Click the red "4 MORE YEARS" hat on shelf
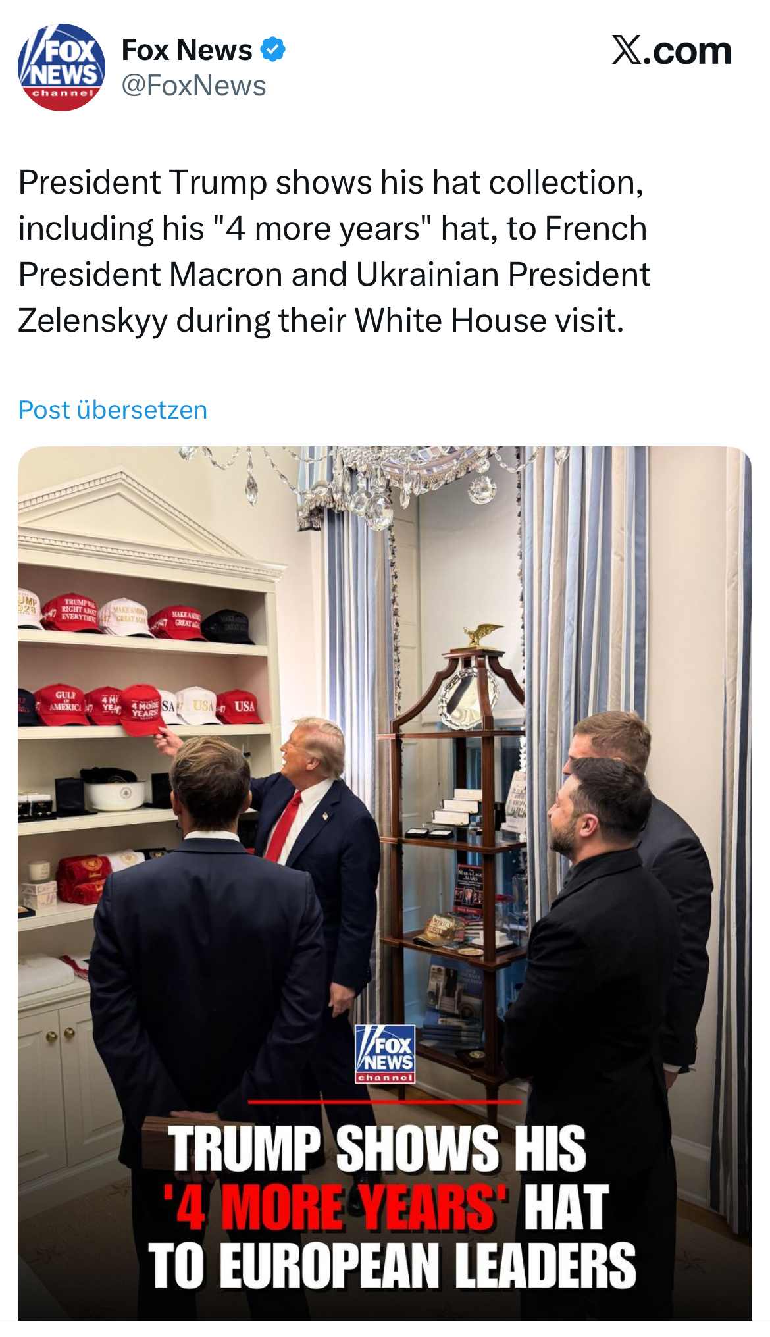Viewport: 770px width, 1337px height. pyautogui.click(x=143, y=710)
